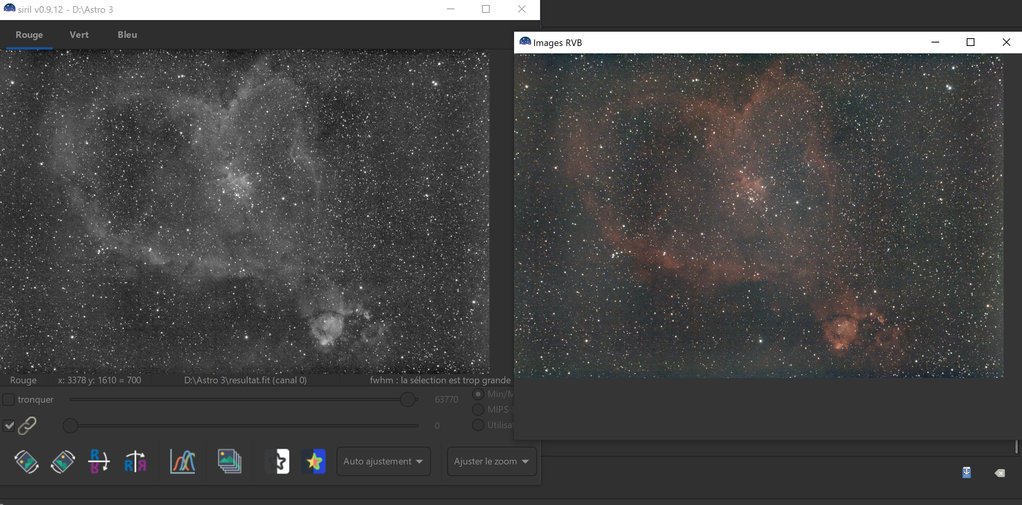The width and height of the screenshot is (1022, 505).
Task: Rotate image clockwise (second toolbar icon)
Action: click(63, 461)
